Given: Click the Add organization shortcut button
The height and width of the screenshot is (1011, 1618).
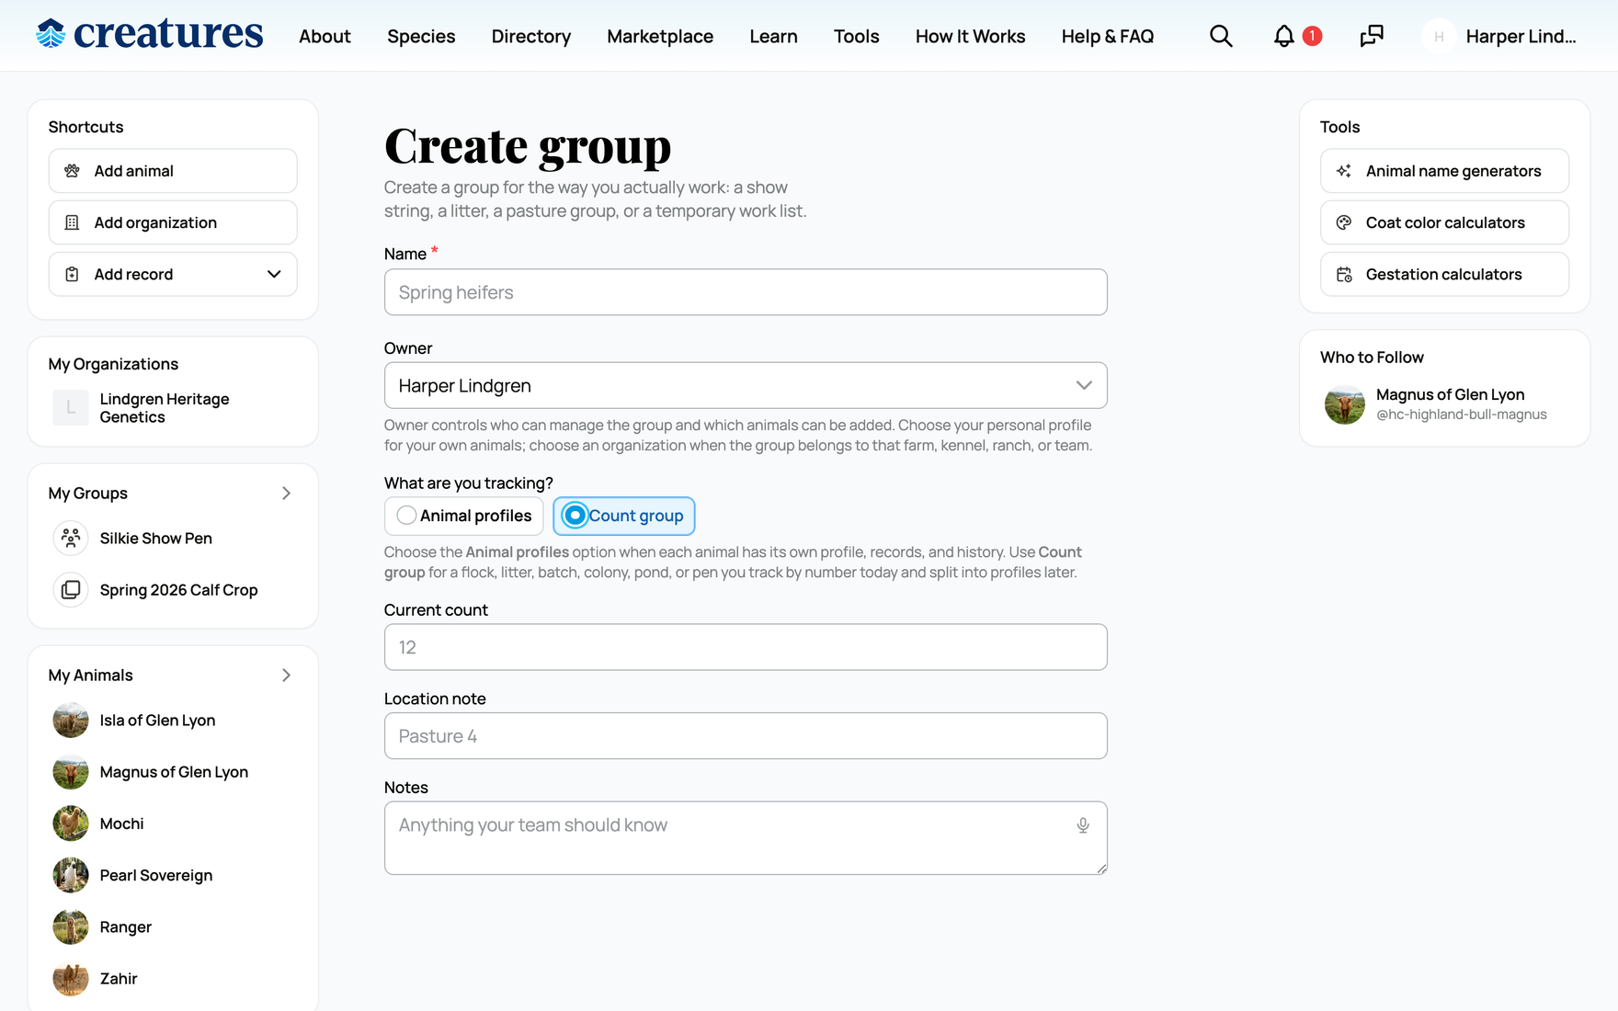Looking at the screenshot, I should click(x=173, y=222).
